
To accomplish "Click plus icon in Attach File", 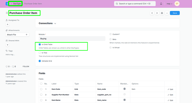I will [x=26, y=35].
